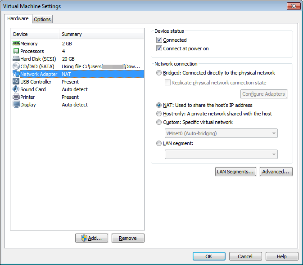Select Bridged network connection option
This screenshot has height=265, width=303.
tap(158, 73)
